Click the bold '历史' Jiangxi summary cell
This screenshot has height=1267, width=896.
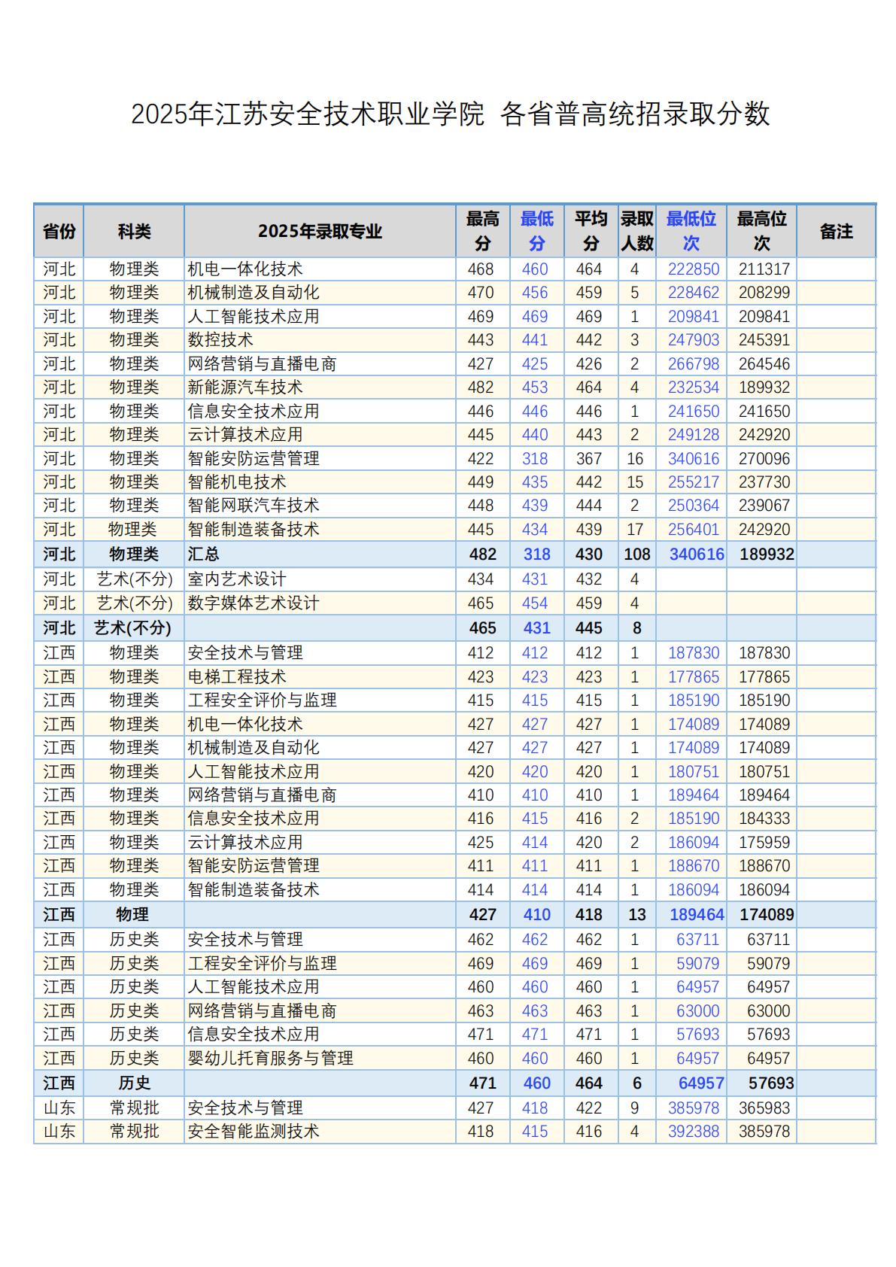point(134,1083)
